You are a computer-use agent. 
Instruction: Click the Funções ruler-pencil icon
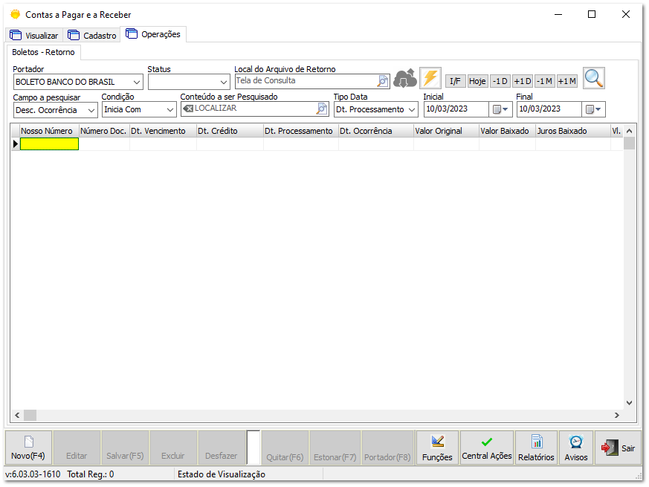click(x=437, y=447)
